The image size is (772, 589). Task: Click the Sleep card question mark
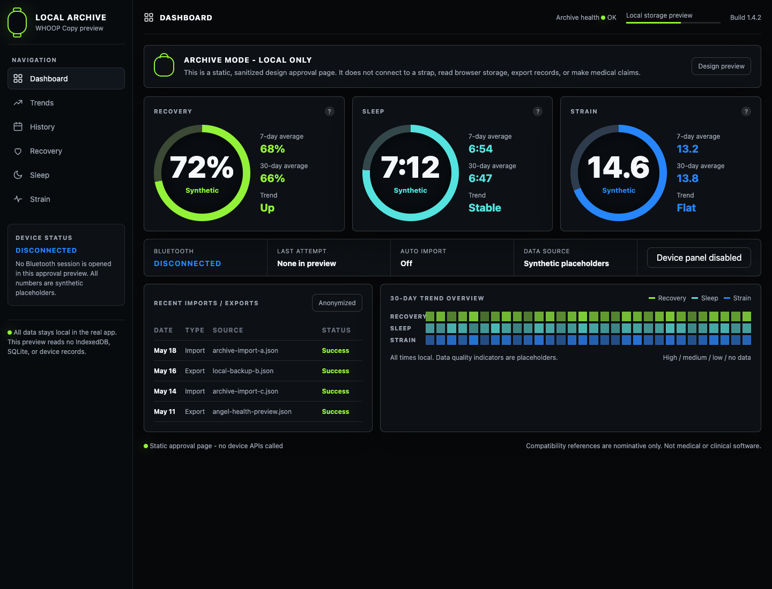(538, 111)
